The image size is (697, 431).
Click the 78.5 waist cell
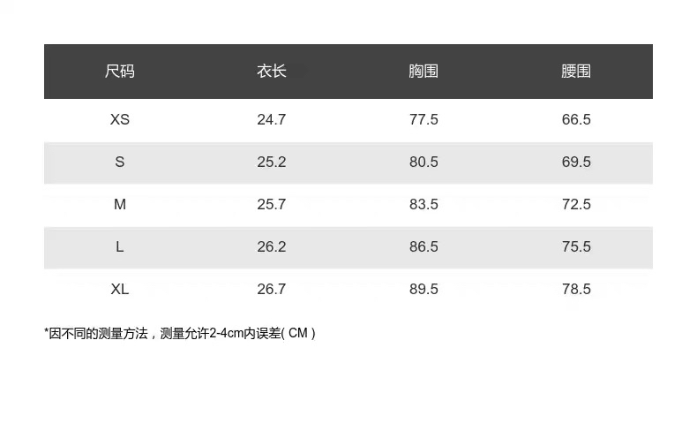pos(576,289)
